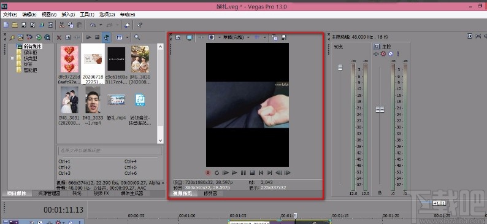
Task: Select the IMG_3033~1.mp4 thumbnail
Action: pos(93,100)
